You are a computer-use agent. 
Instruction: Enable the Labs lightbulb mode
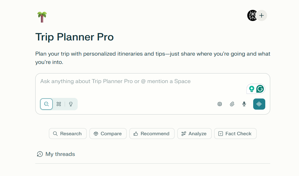tap(71, 104)
